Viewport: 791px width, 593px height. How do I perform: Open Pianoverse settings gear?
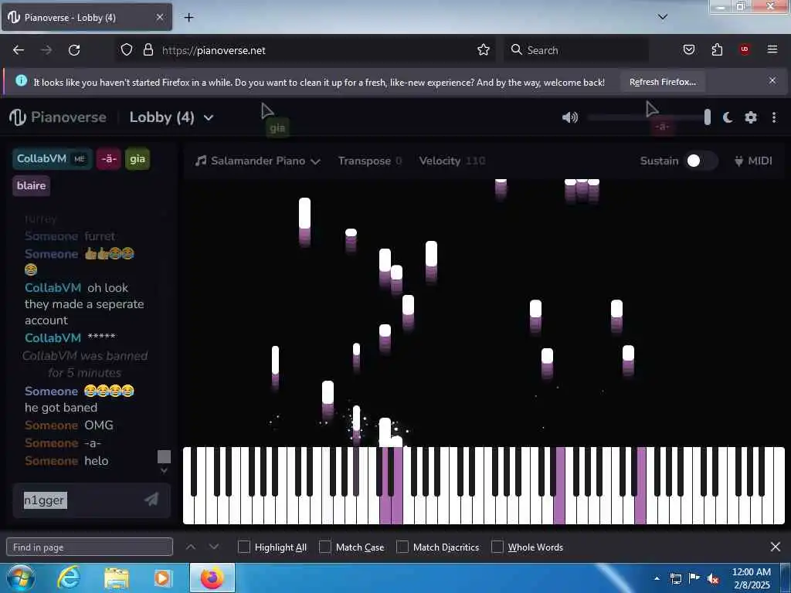(751, 117)
